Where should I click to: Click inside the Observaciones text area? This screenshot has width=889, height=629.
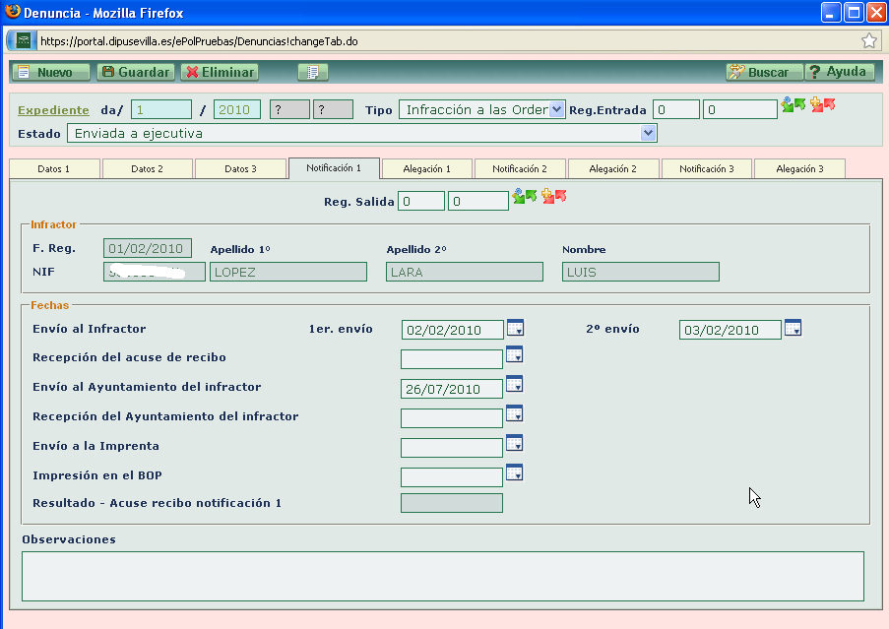(441, 576)
